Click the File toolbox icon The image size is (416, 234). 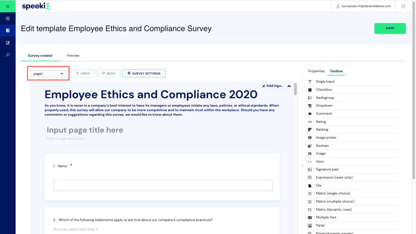pyautogui.click(x=310, y=186)
